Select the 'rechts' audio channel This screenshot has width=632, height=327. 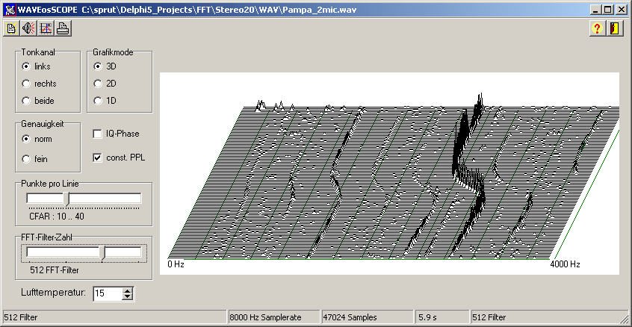pos(26,84)
